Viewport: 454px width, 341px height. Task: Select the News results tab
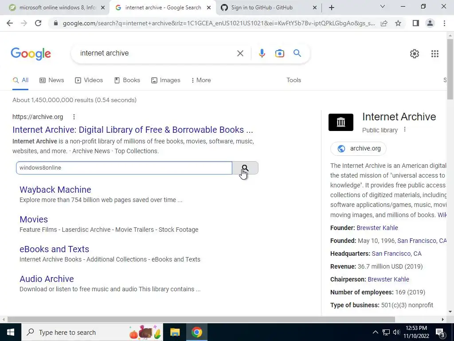click(52, 80)
